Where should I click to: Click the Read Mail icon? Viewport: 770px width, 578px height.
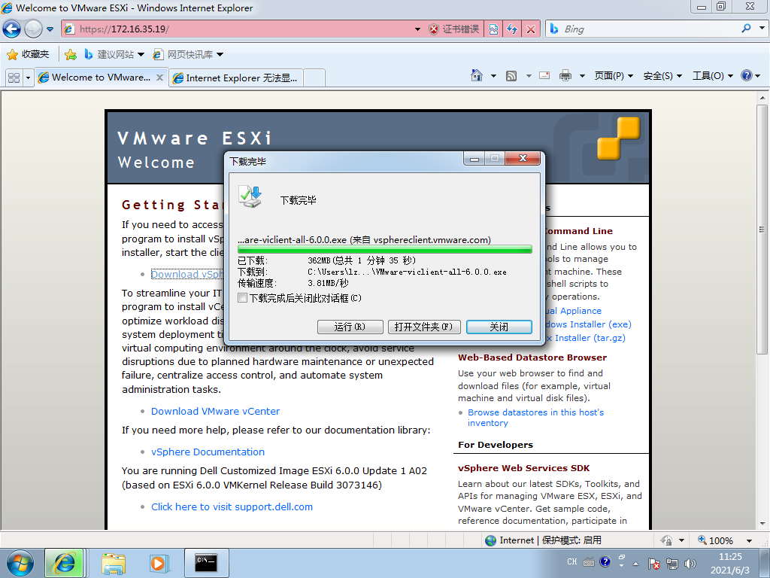(544, 76)
